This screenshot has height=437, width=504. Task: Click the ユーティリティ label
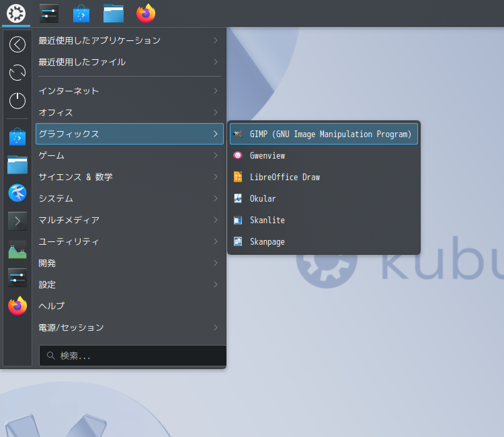(x=69, y=241)
